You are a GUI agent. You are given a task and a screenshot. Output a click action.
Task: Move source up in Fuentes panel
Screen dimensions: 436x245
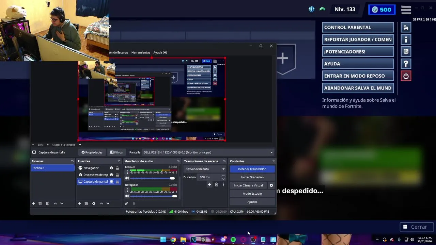pyautogui.click(x=101, y=203)
